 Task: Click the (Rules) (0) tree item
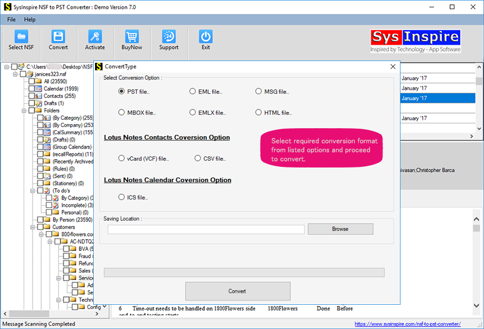(64, 169)
